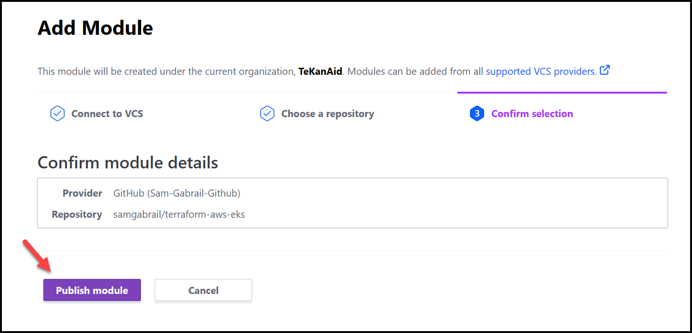Click the Repository value samgabrail/terraform-aws-eks

pyautogui.click(x=179, y=214)
